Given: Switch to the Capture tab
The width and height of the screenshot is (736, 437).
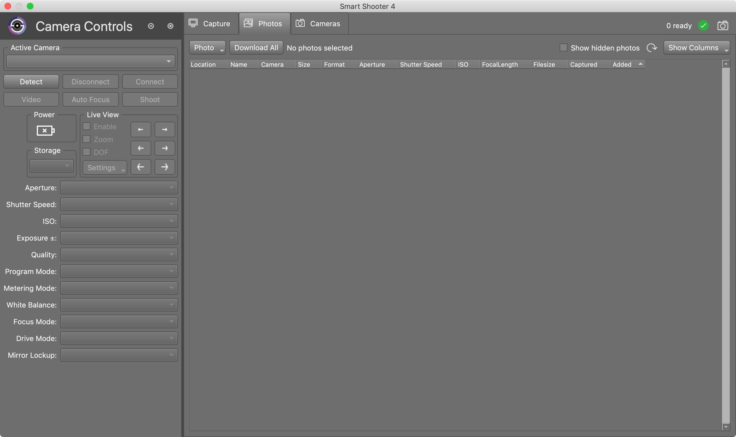Looking at the screenshot, I should (x=211, y=23).
